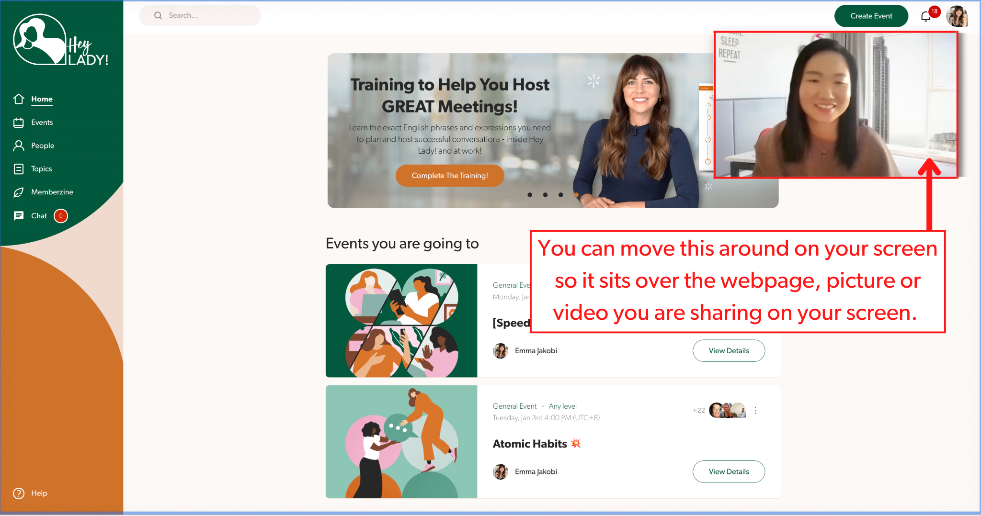Open Chat using the speech bubble icon

(x=19, y=215)
